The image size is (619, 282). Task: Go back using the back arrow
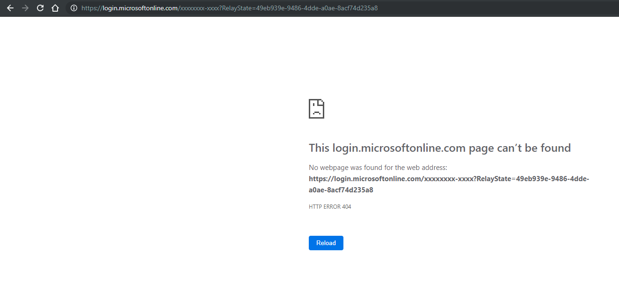pyautogui.click(x=10, y=8)
